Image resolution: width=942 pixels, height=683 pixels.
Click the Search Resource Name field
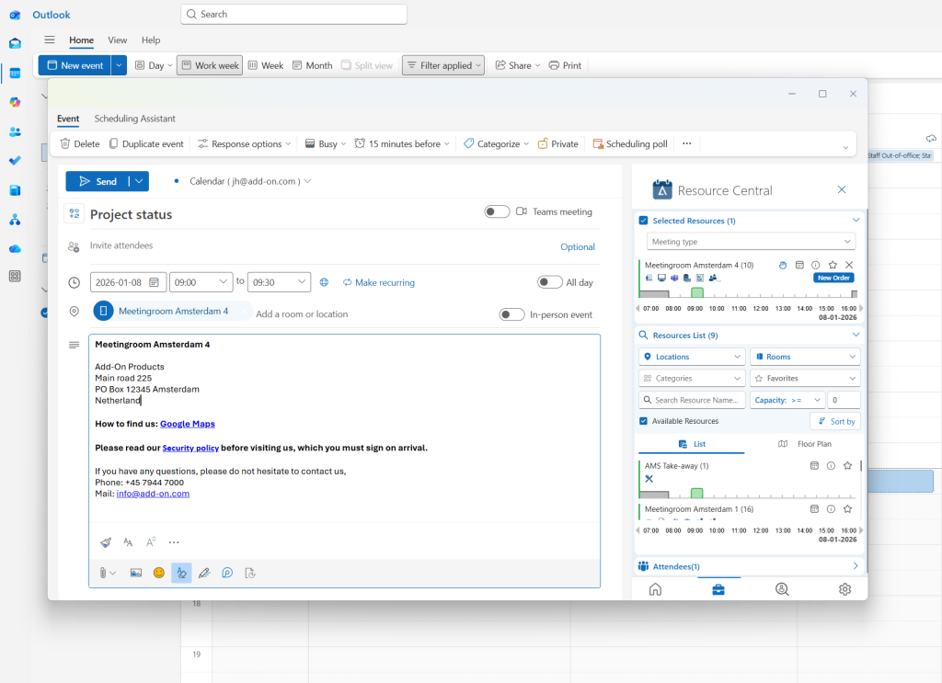tap(692, 400)
